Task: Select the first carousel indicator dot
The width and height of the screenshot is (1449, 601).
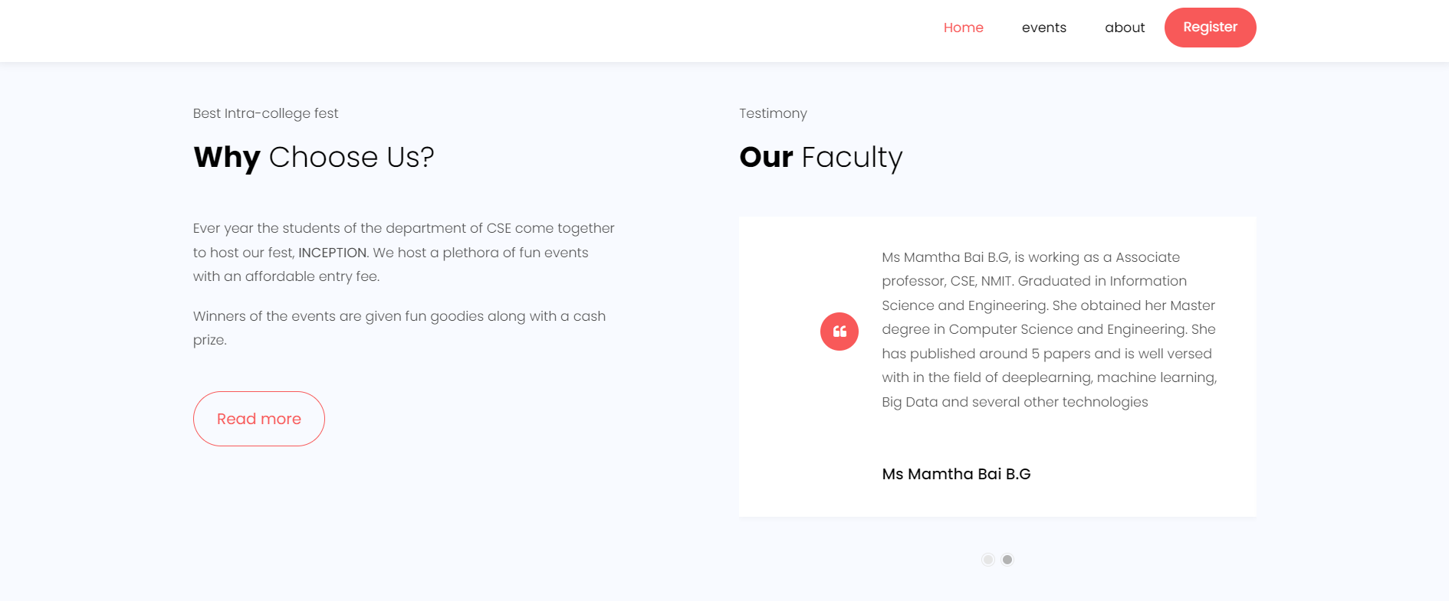Action: pyautogui.click(x=987, y=560)
